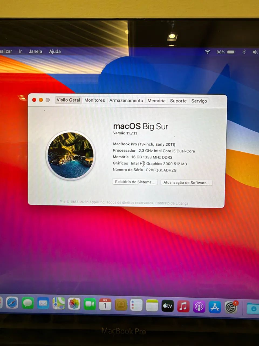
Task: Launch the Notes app from the Dock
Action: (152, 306)
